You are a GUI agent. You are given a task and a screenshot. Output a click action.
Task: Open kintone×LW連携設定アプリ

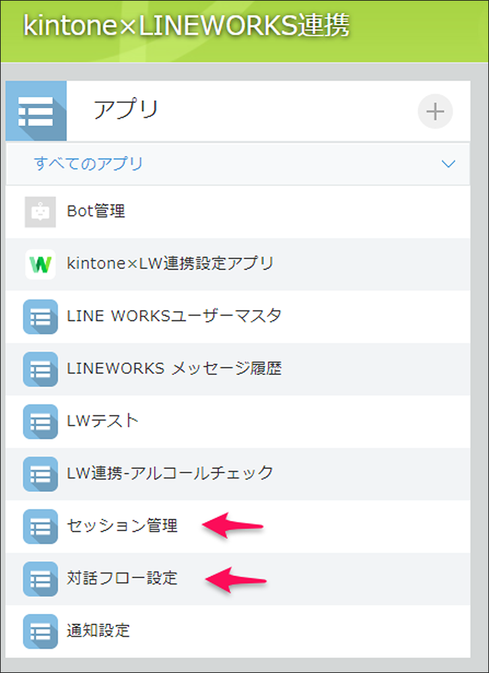[170, 263]
